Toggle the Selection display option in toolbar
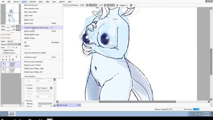This screenshot has height=120, width=213. pos(74,5)
